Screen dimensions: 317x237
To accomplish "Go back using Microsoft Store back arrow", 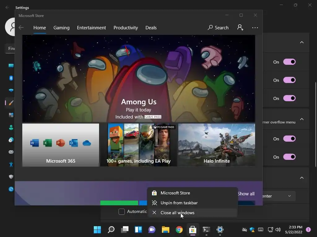I will [21, 27].
